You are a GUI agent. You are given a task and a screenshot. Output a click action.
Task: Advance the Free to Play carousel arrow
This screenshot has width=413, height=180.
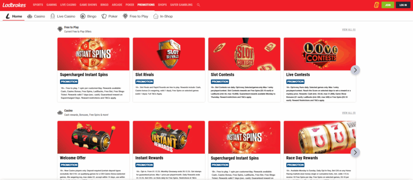pyautogui.click(x=355, y=70)
